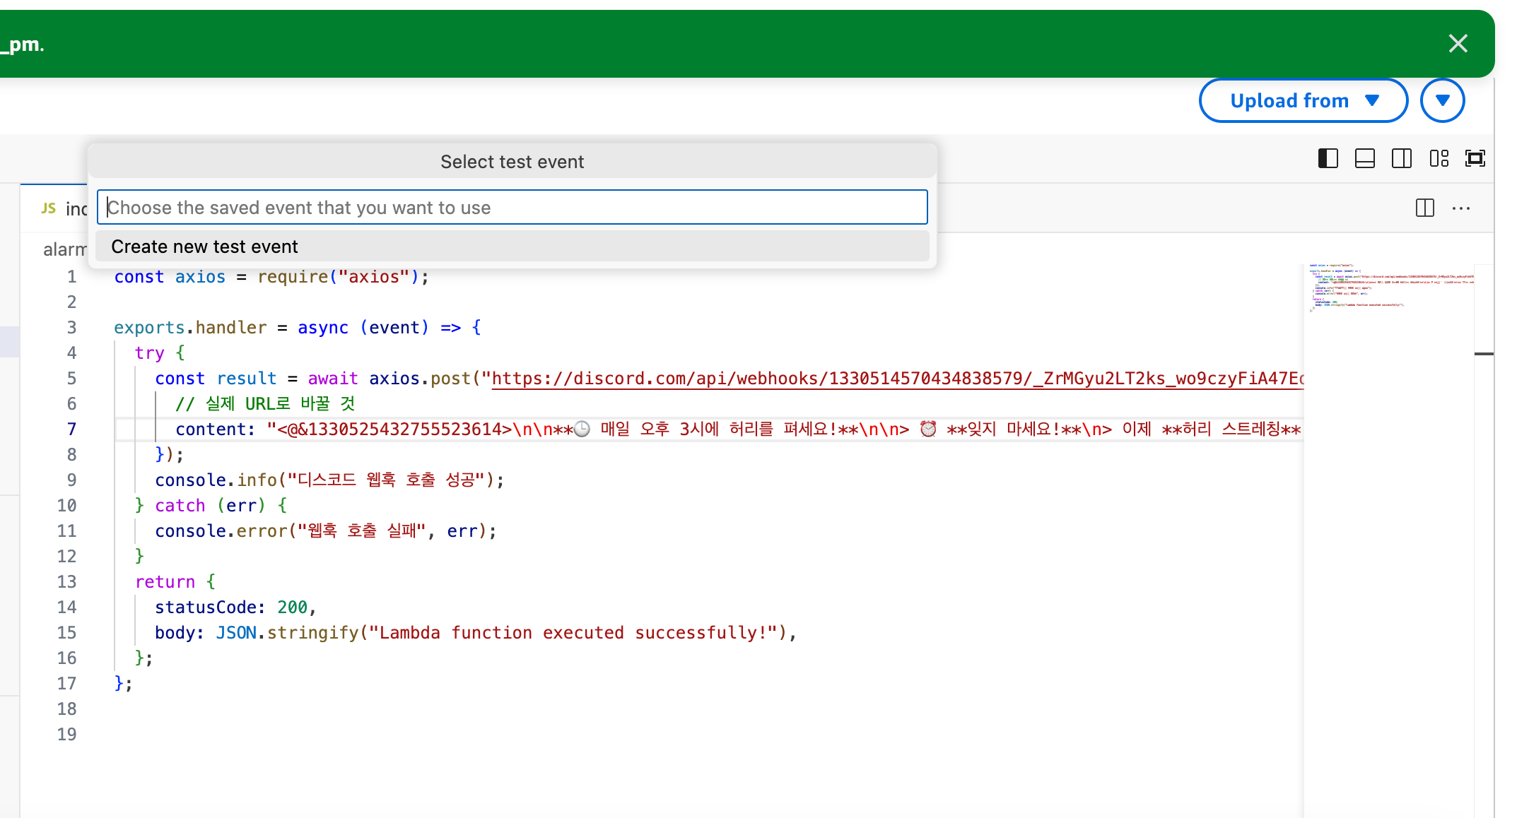
Task: Click line number 7 in gutter
Action: (x=71, y=429)
